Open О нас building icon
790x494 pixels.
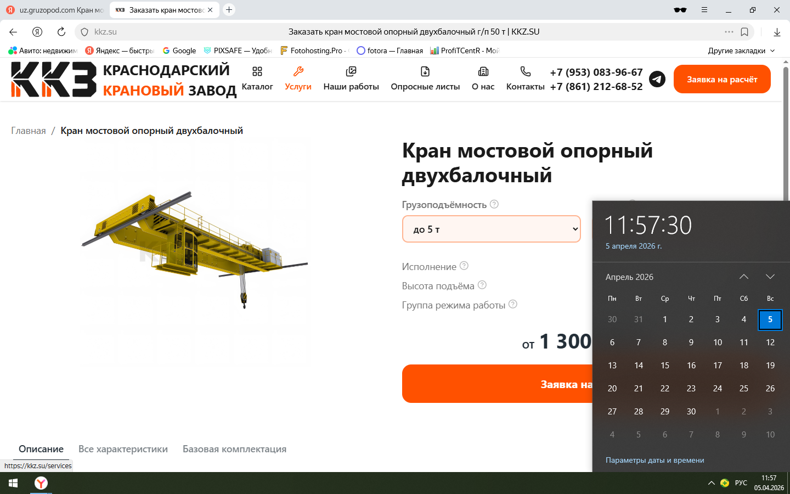pos(483,71)
